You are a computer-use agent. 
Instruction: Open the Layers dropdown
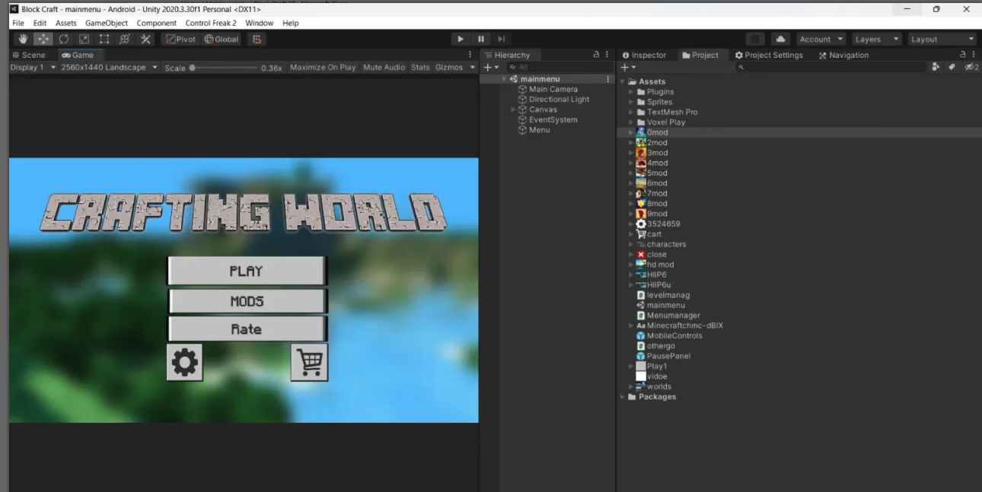tap(875, 39)
